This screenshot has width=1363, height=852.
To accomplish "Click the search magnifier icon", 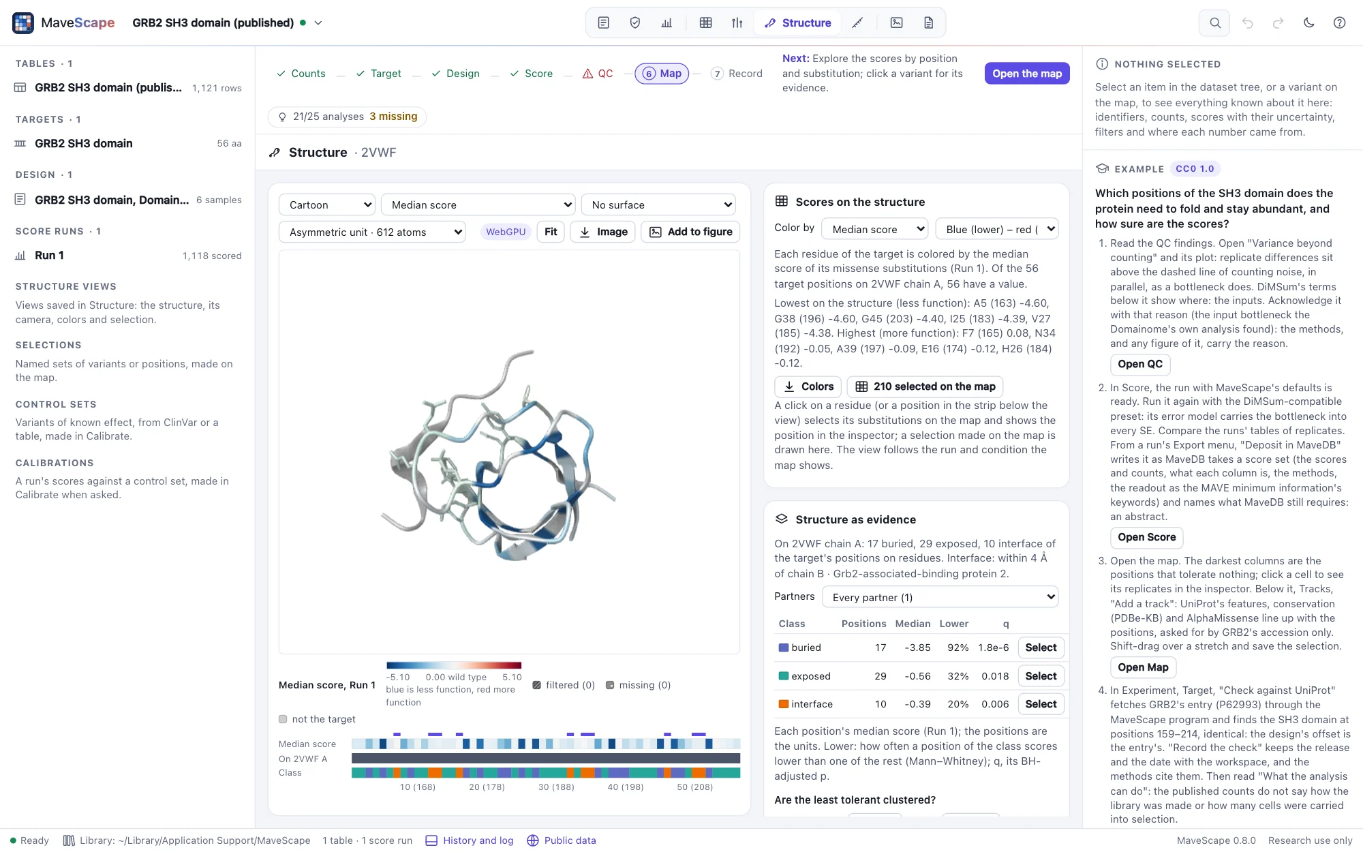I will pyautogui.click(x=1214, y=22).
